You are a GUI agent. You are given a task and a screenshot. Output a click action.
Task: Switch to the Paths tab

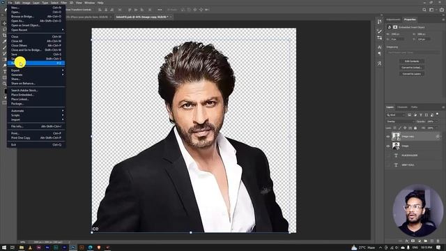[414, 107]
